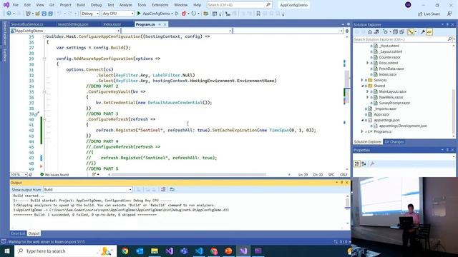458x257 pixels.
Task: Click the No issues found status indicator
Action: click(x=54, y=174)
